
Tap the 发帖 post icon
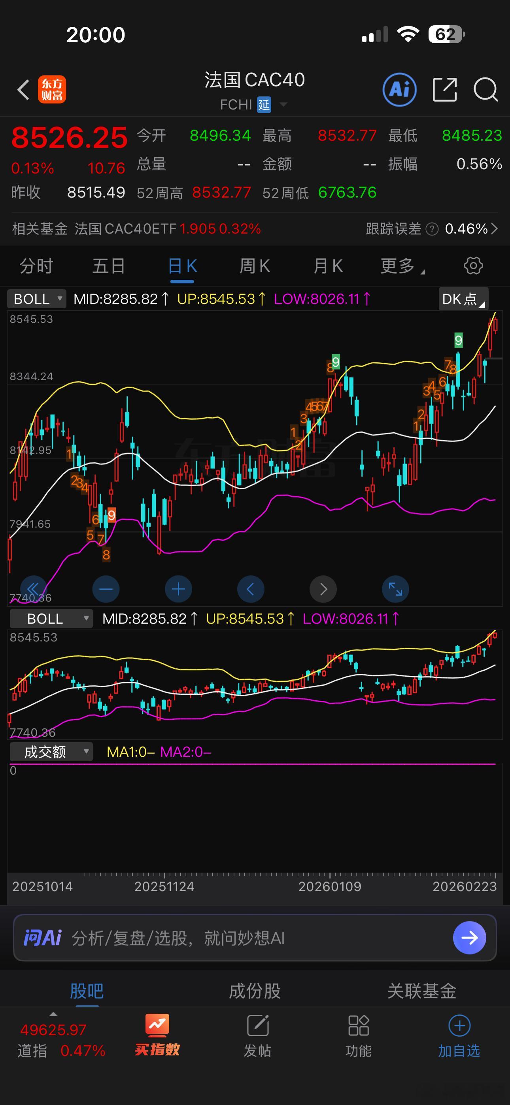(258, 1036)
